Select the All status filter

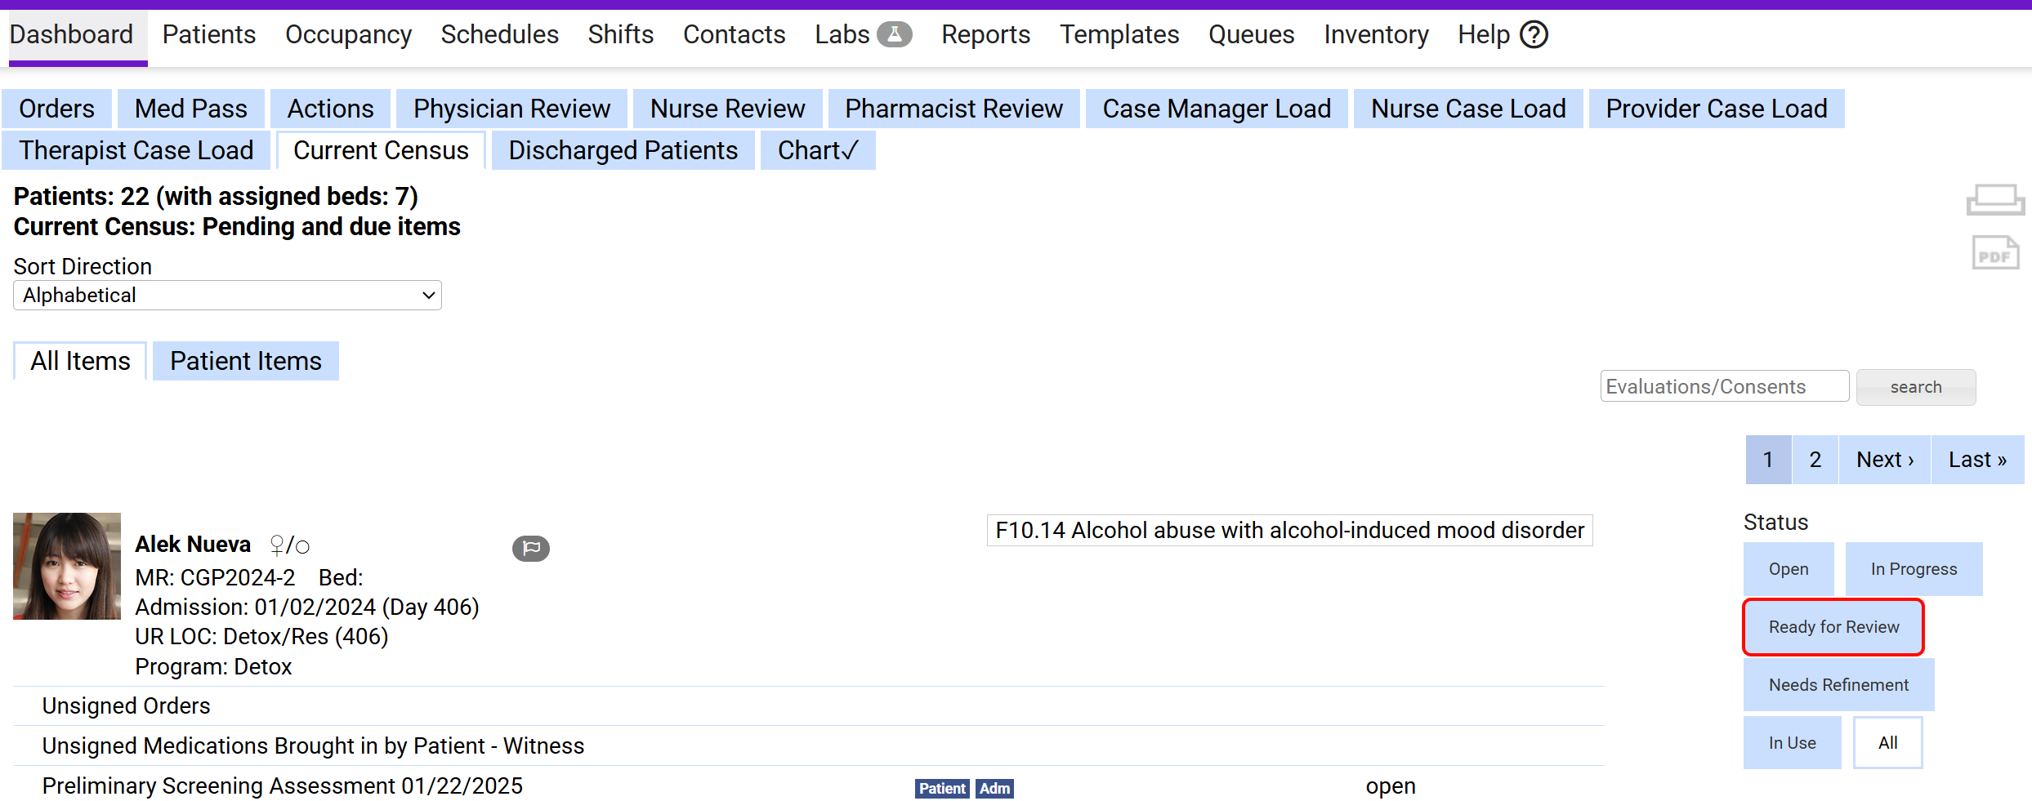coord(1887,743)
